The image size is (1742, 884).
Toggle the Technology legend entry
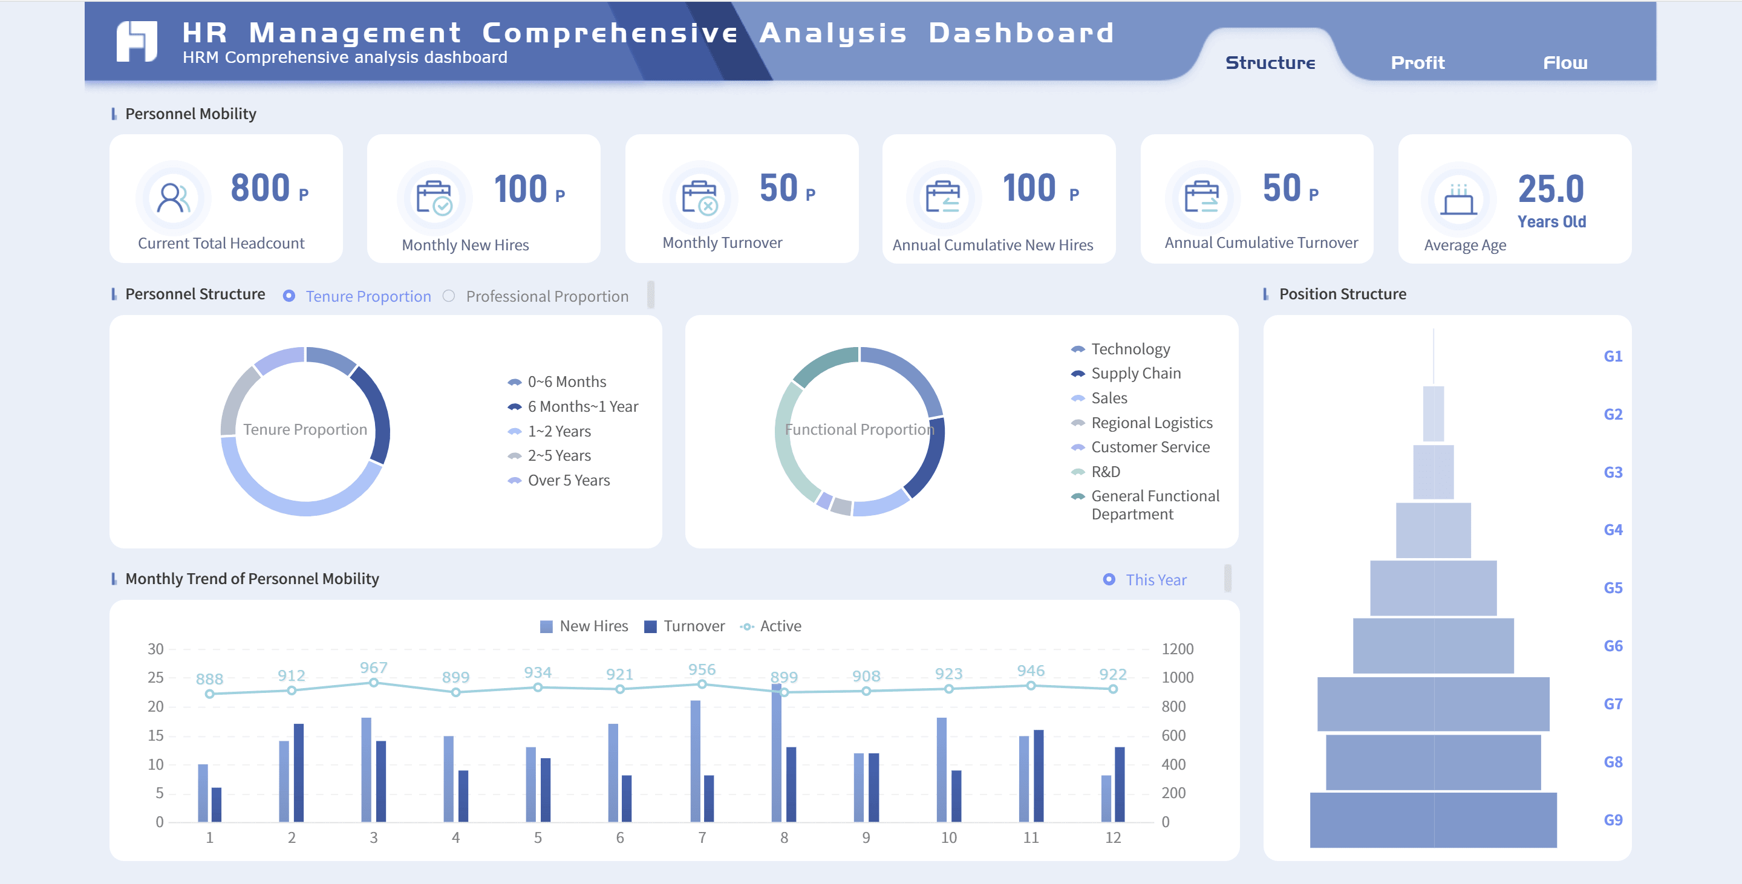coord(1121,349)
